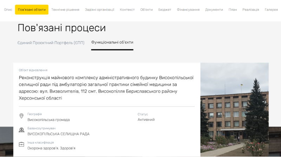281x157 pixels.
Task: Click Охорона здоров'я. Здоров'я classification text
Action: pos(51,148)
